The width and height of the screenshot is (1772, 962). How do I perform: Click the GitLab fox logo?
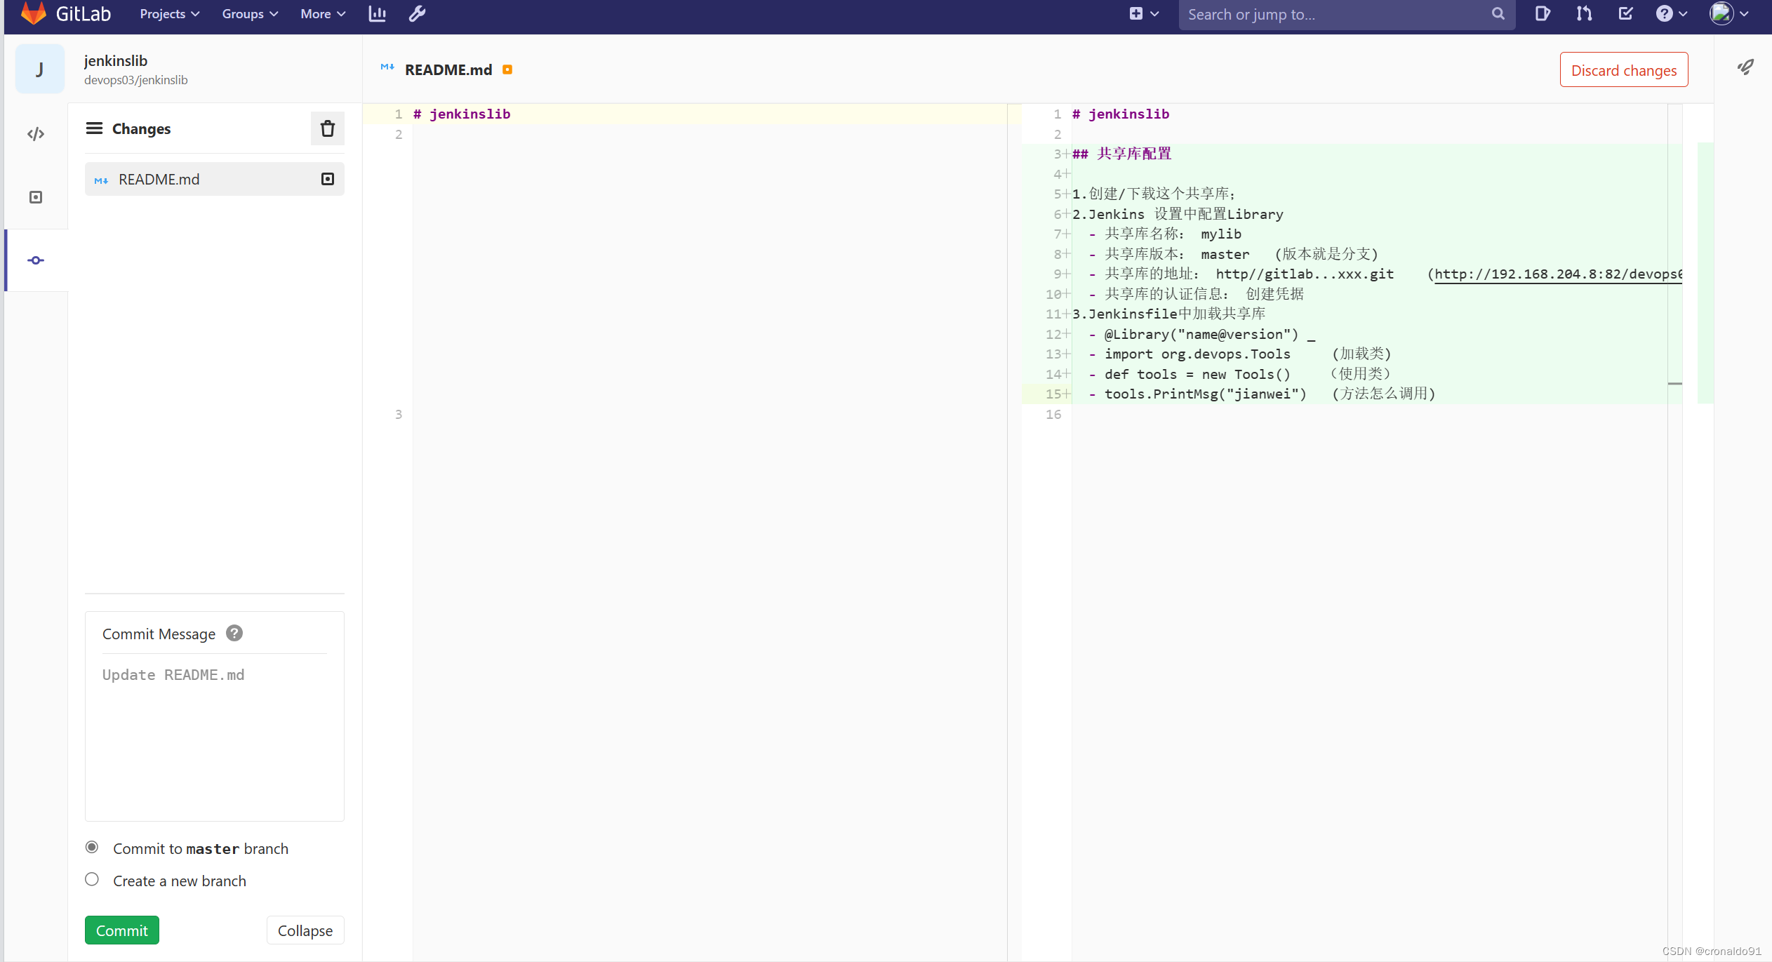tap(33, 13)
